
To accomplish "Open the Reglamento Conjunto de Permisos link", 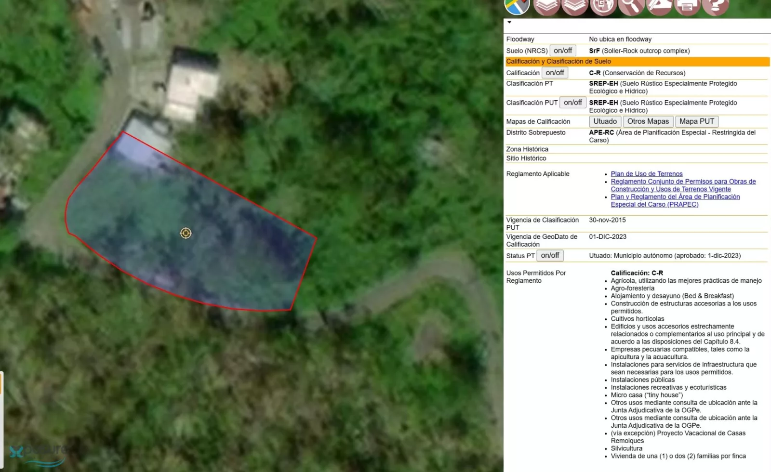I will coord(683,185).
